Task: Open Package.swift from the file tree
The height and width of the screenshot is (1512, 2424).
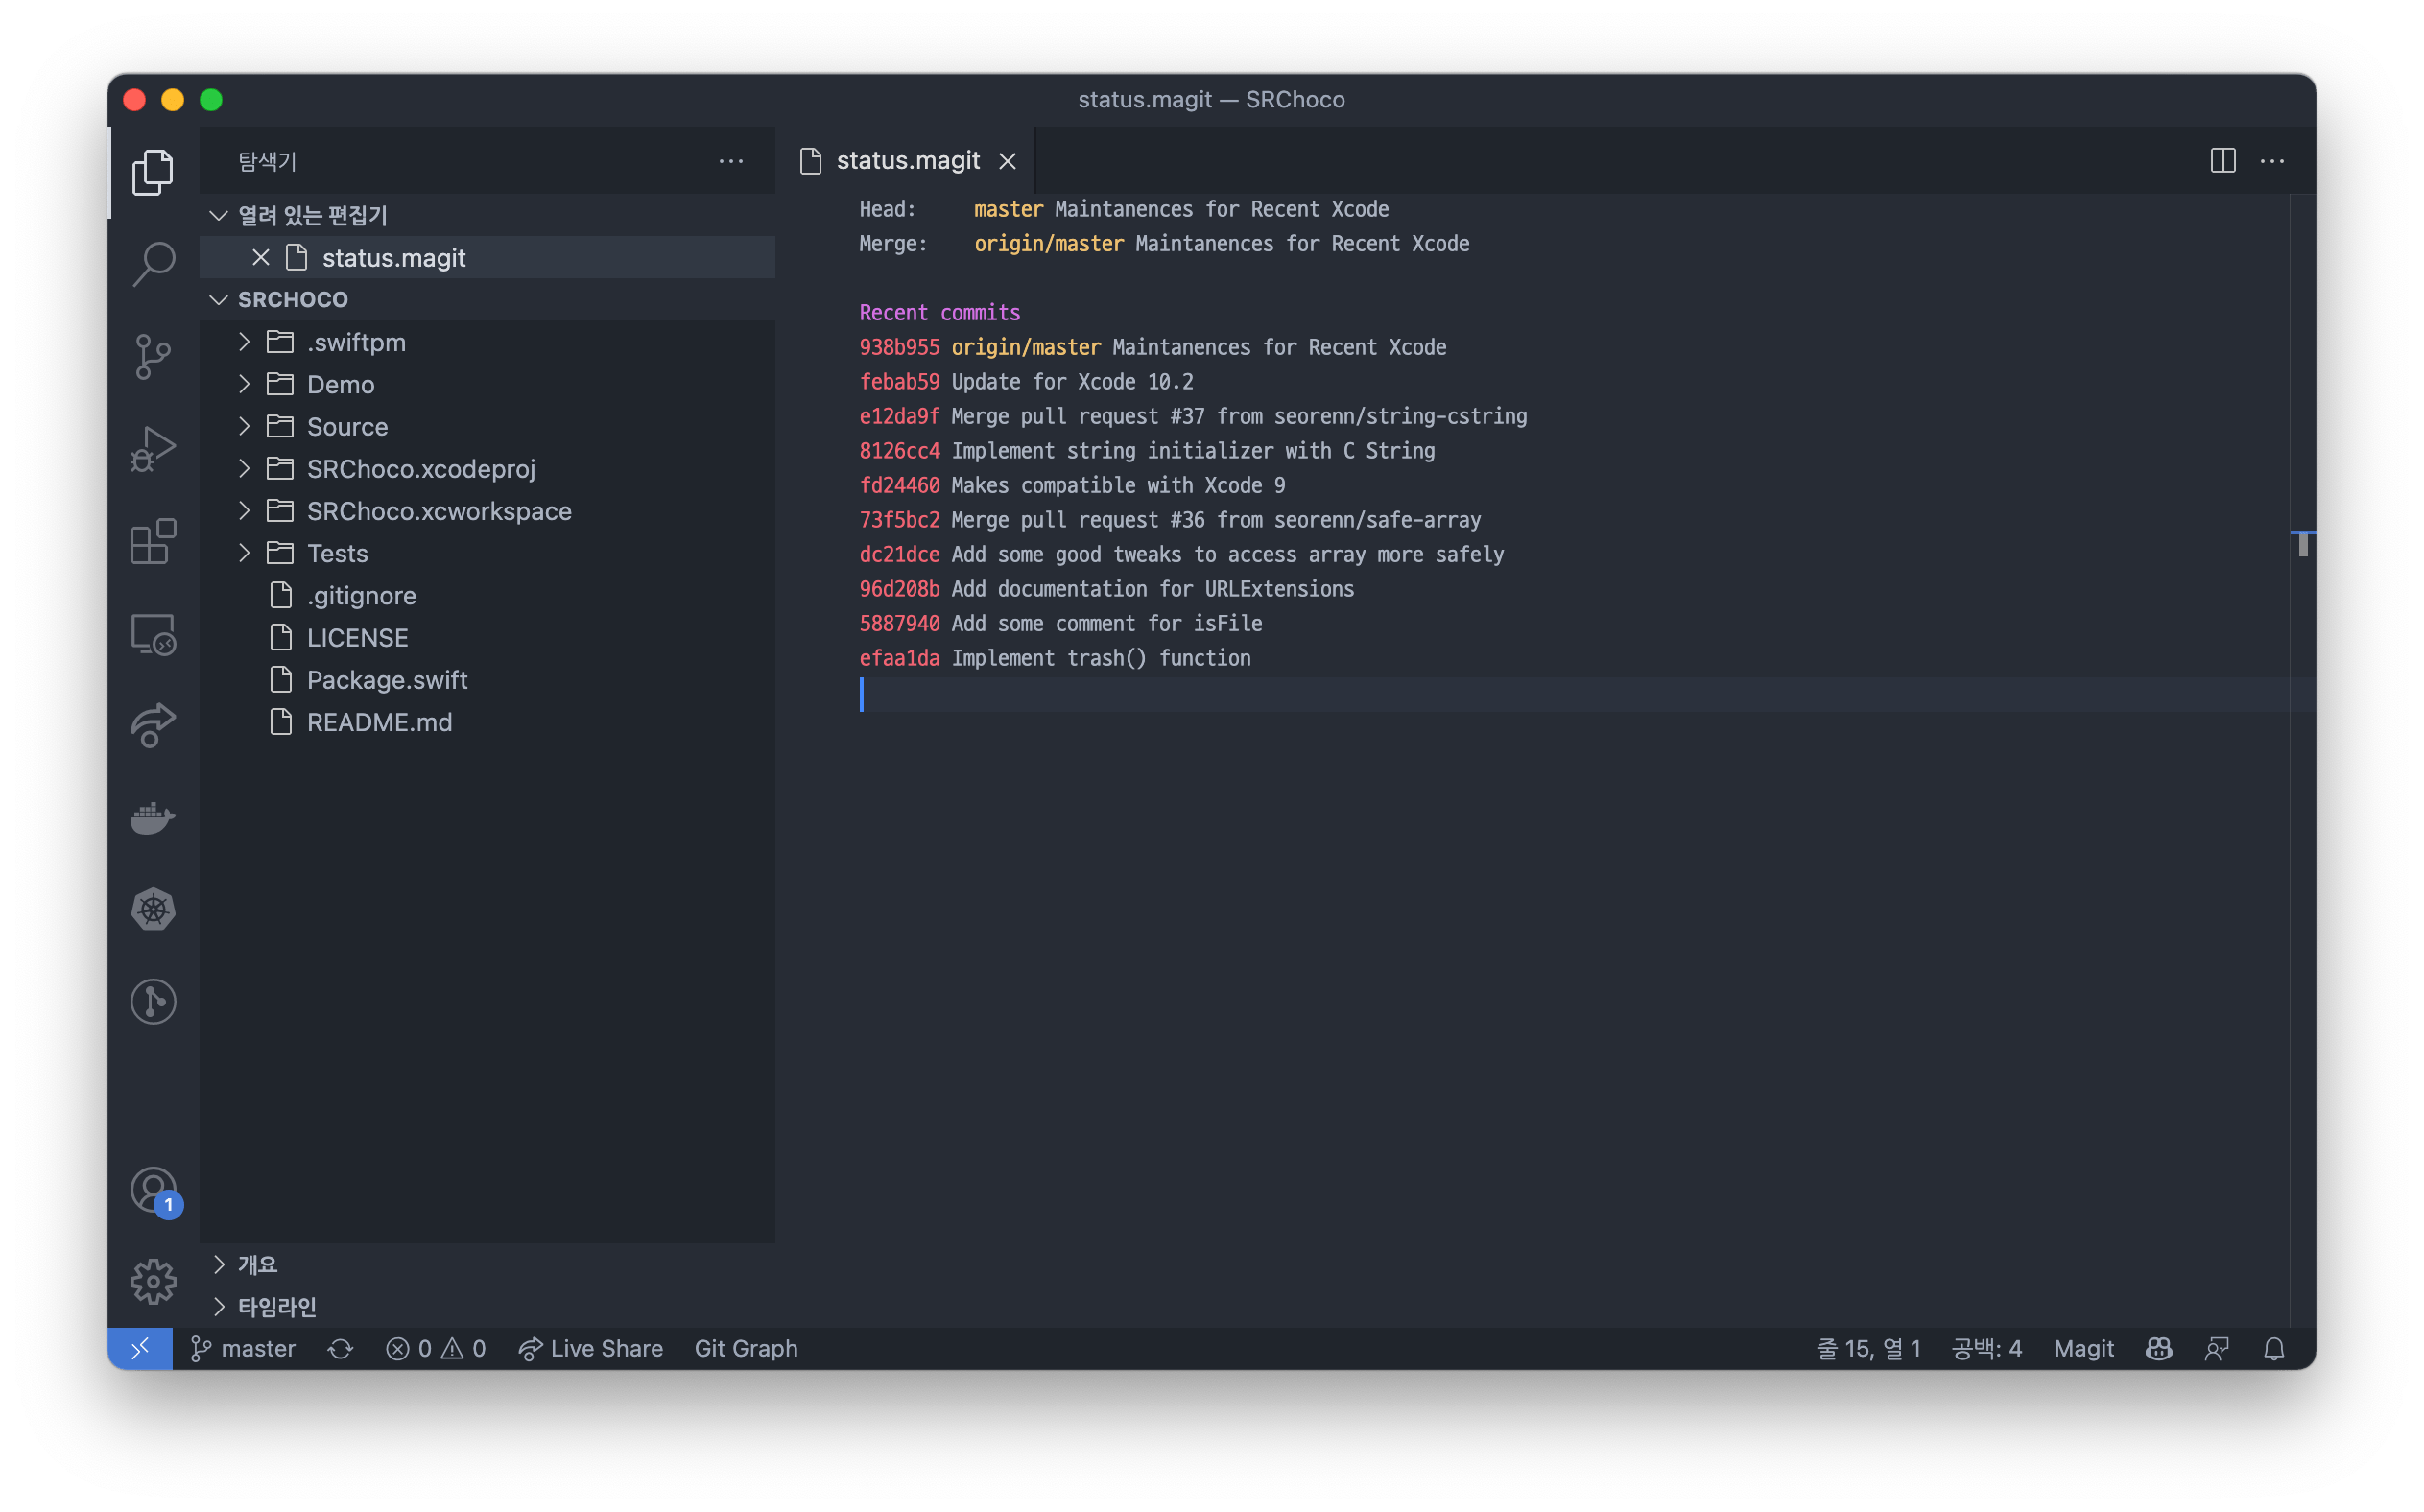Action: tap(386, 680)
